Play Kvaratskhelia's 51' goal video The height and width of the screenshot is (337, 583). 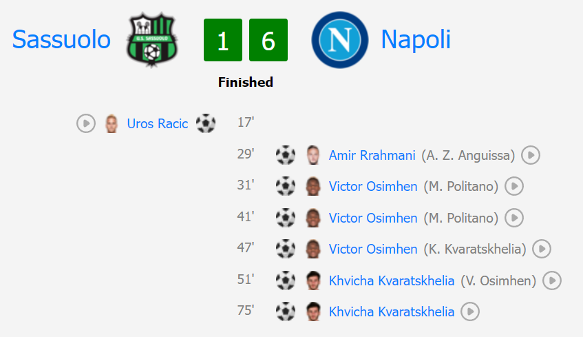point(552,280)
